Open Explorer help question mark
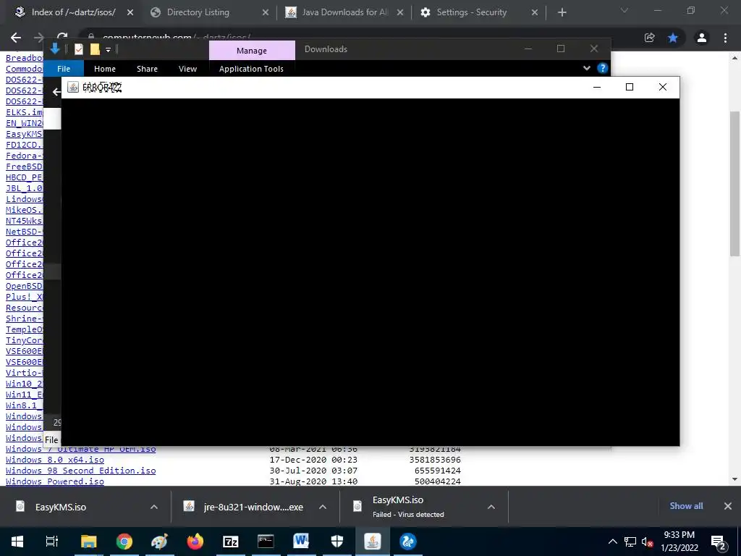The width and height of the screenshot is (741, 556). [x=603, y=68]
